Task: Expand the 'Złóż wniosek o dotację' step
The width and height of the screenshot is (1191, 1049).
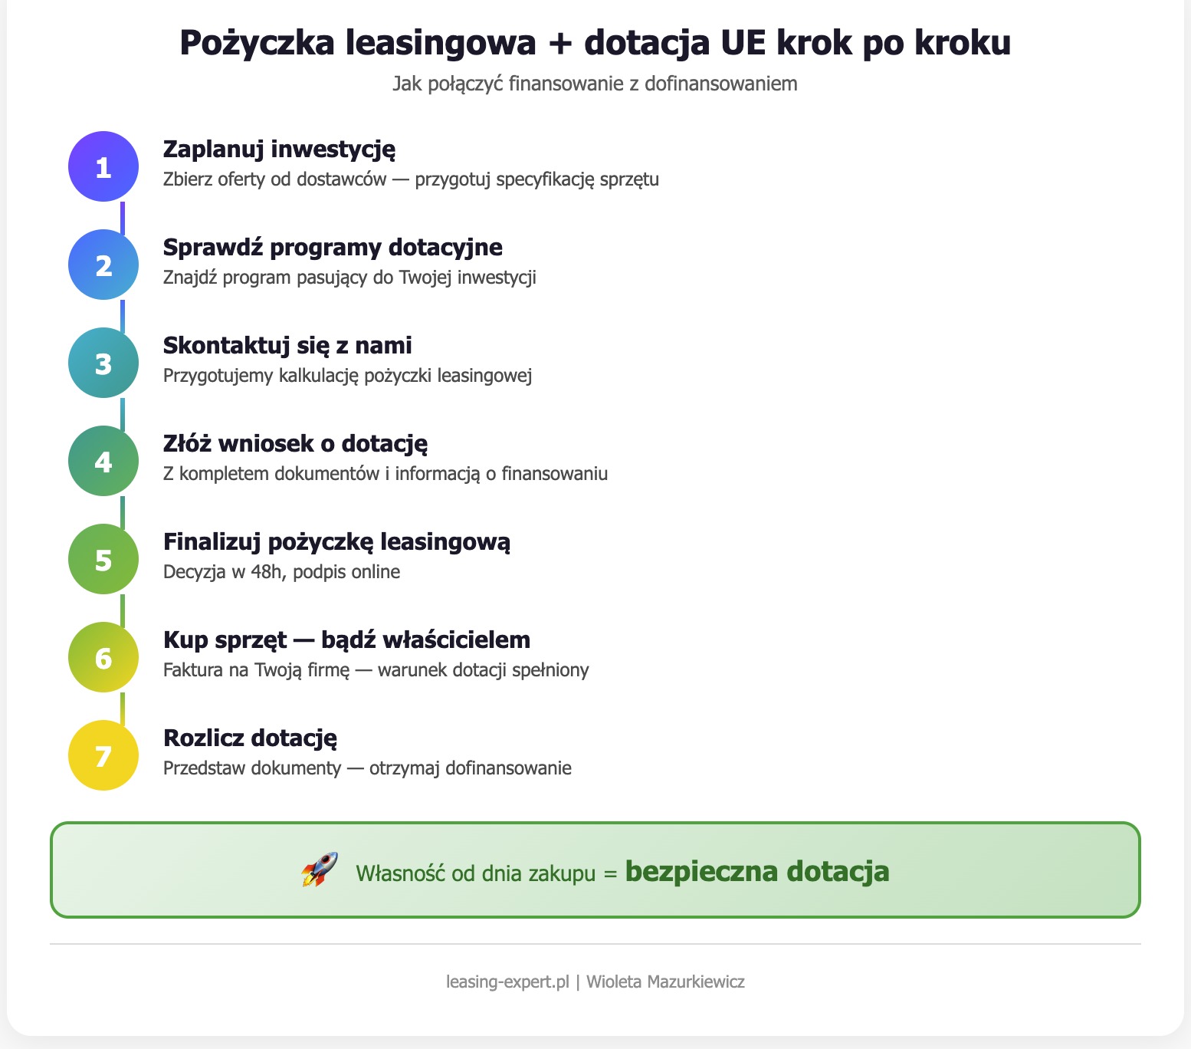Action: coord(295,442)
